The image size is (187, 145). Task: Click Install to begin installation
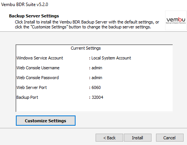coord(138,138)
